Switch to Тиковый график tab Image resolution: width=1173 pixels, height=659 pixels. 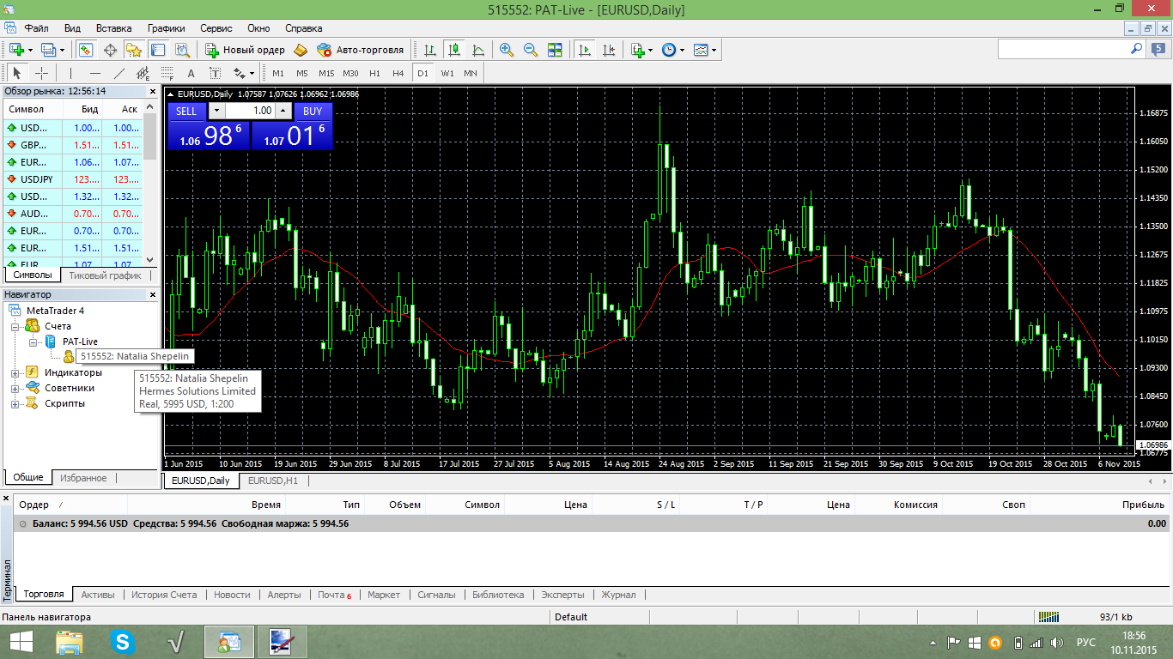click(106, 275)
